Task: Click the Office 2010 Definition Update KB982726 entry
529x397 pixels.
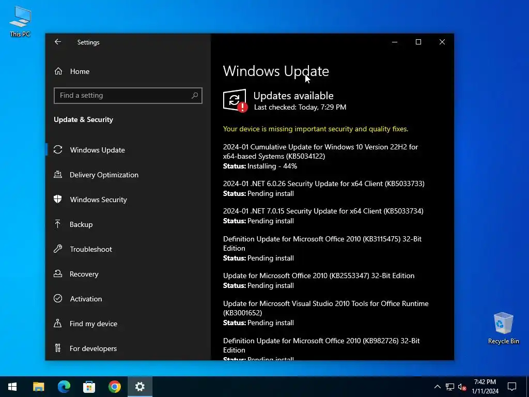Action: pyautogui.click(x=321, y=348)
